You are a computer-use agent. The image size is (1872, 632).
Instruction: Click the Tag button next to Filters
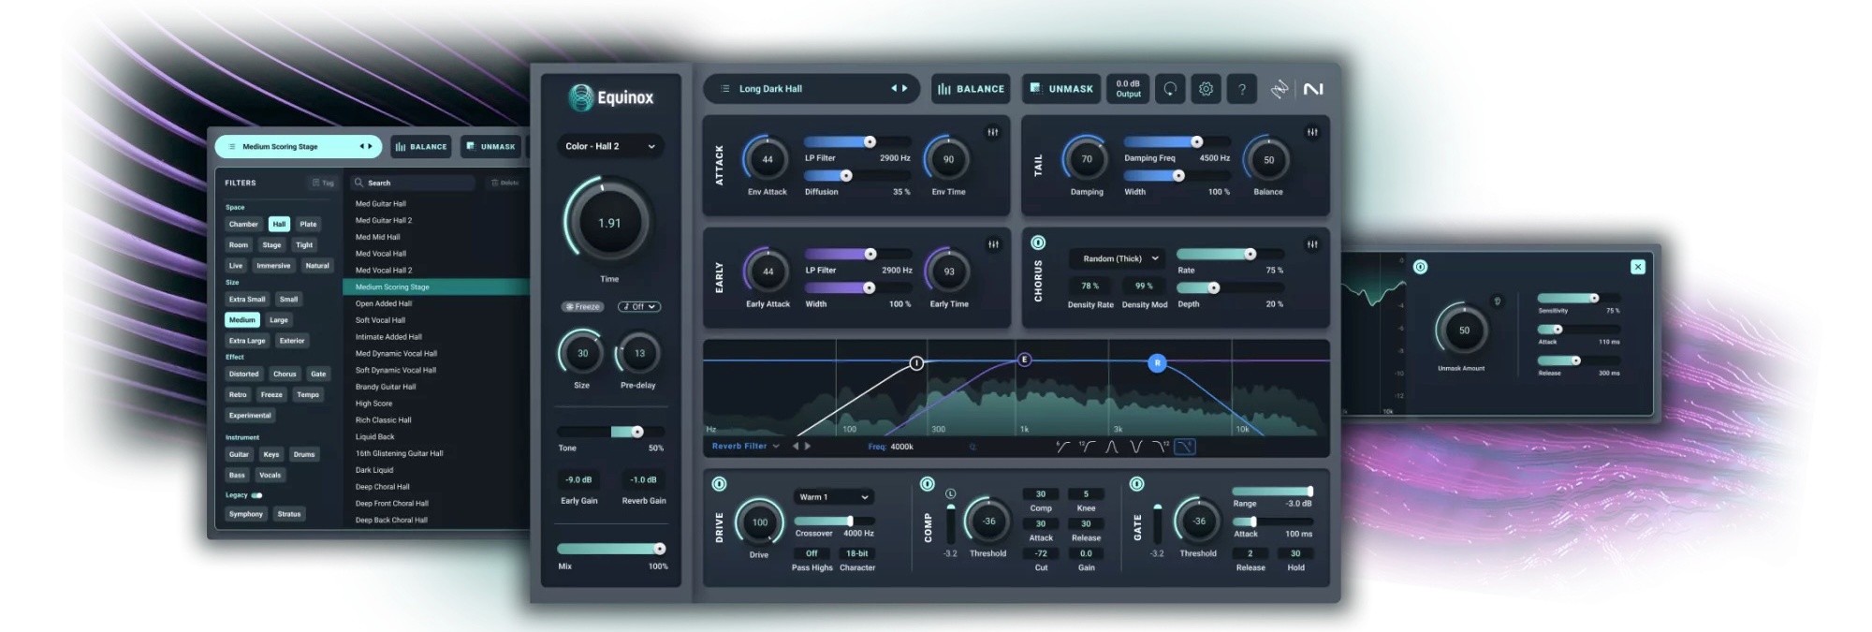pyautogui.click(x=323, y=183)
